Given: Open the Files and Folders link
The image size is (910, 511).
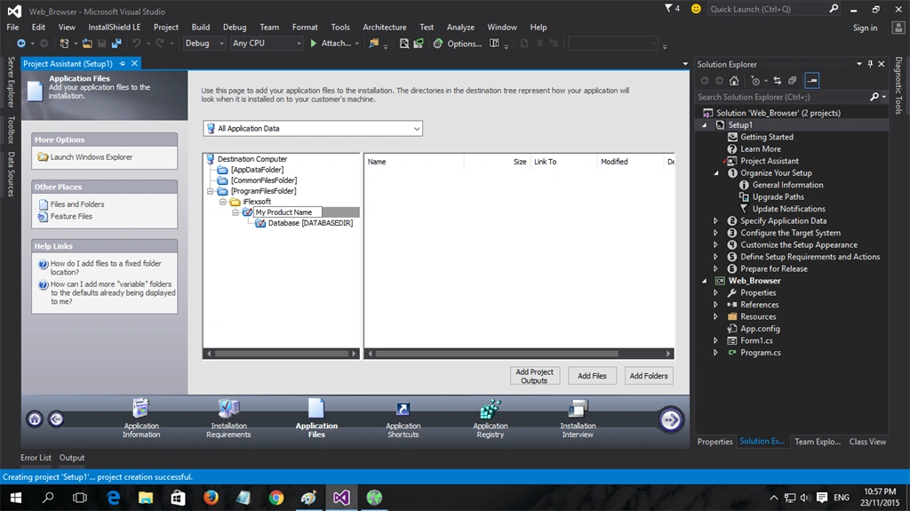Looking at the screenshot, I should (x=77, y=204).
